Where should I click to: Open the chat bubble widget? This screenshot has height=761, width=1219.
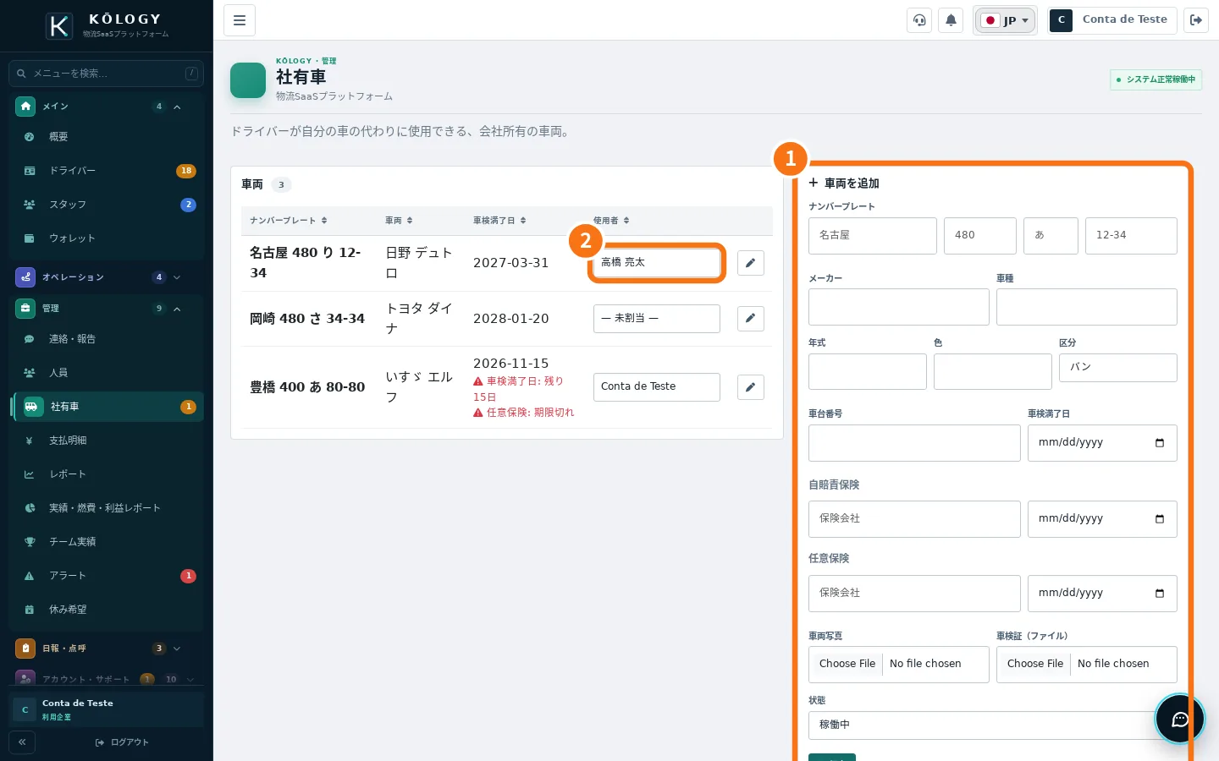(1180, 719)
